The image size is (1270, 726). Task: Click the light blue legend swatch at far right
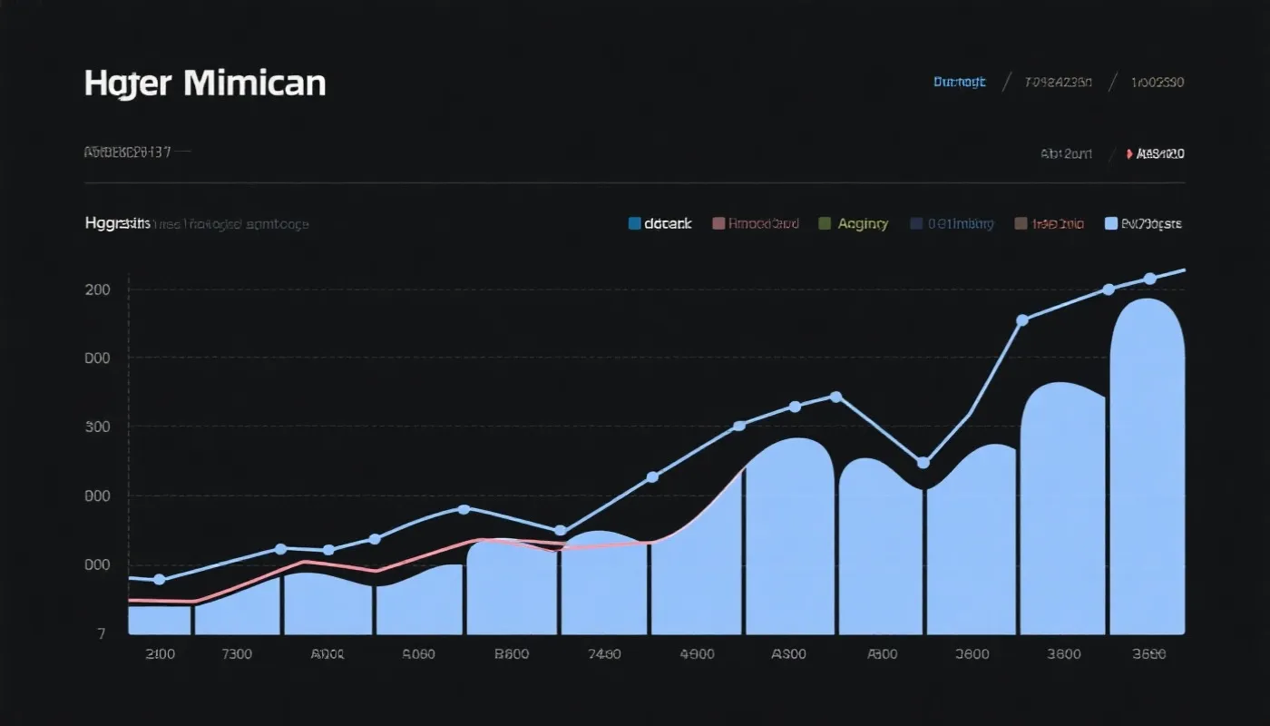tap(1111, 223)
